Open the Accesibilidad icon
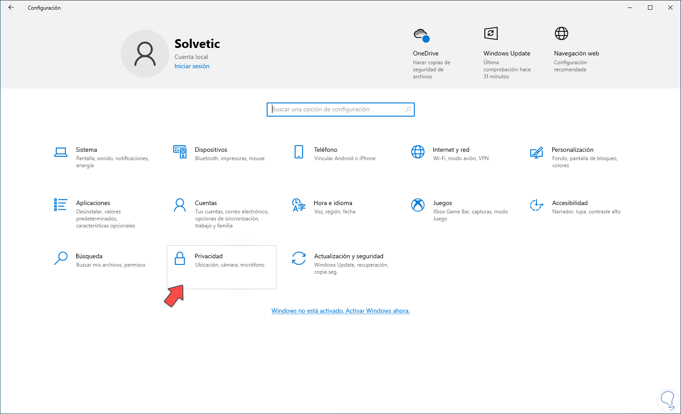681x414 pixels. 536,205
